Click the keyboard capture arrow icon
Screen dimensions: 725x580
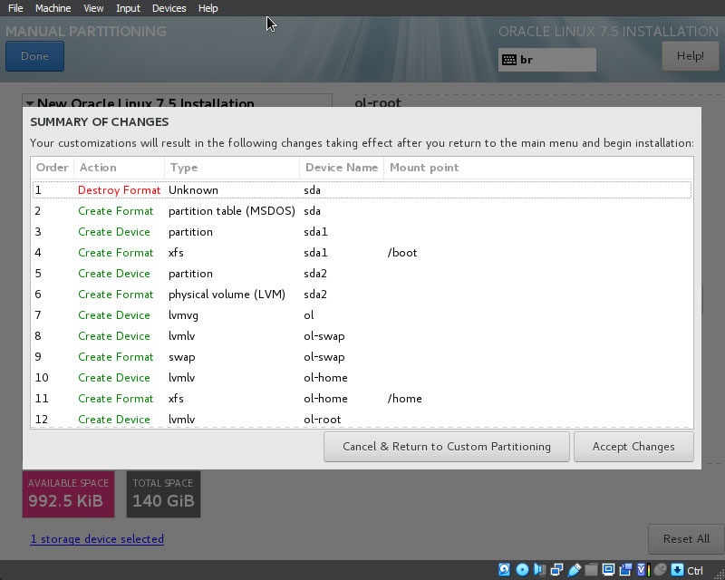click(x=677, y=569)
